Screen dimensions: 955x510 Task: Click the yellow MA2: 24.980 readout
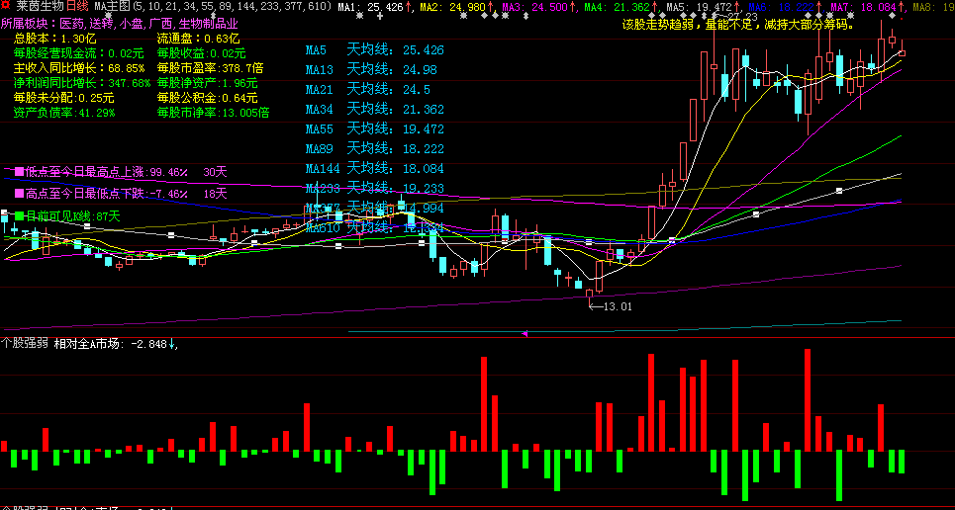(x=456, y=7)
